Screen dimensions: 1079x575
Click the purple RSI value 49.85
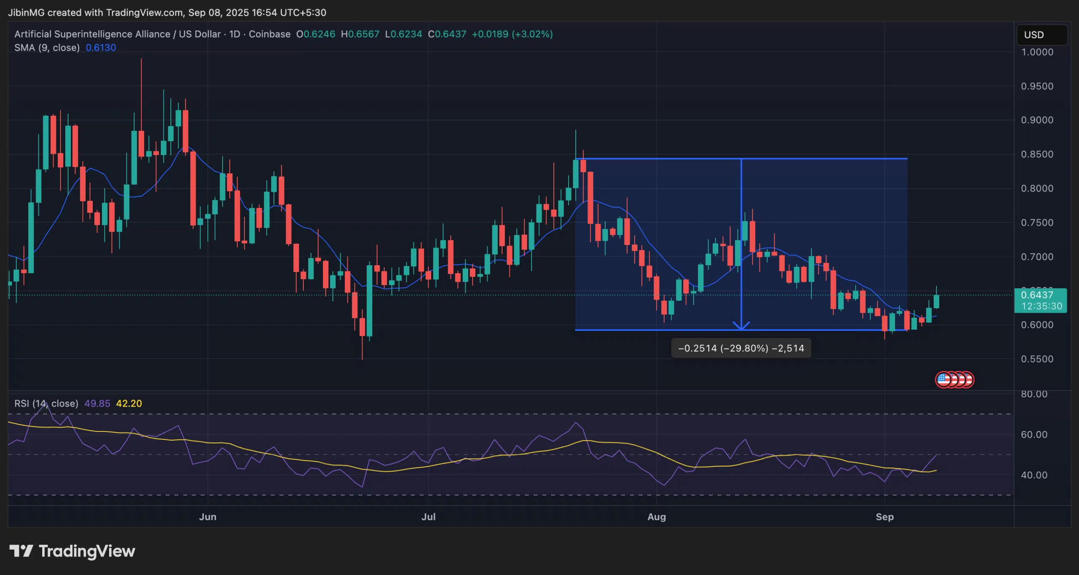pos(97,404)
